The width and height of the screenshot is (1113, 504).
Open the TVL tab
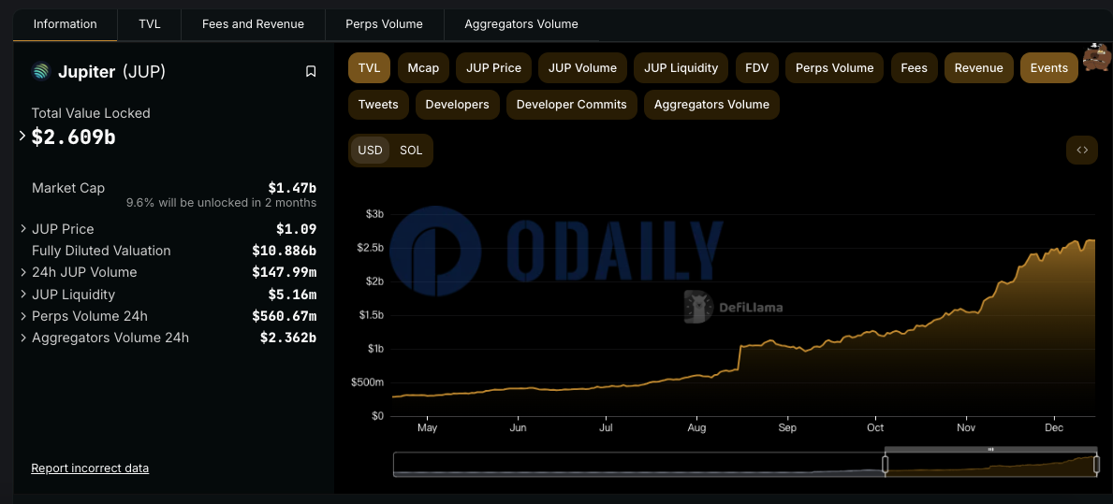click(x=150, y=24)
